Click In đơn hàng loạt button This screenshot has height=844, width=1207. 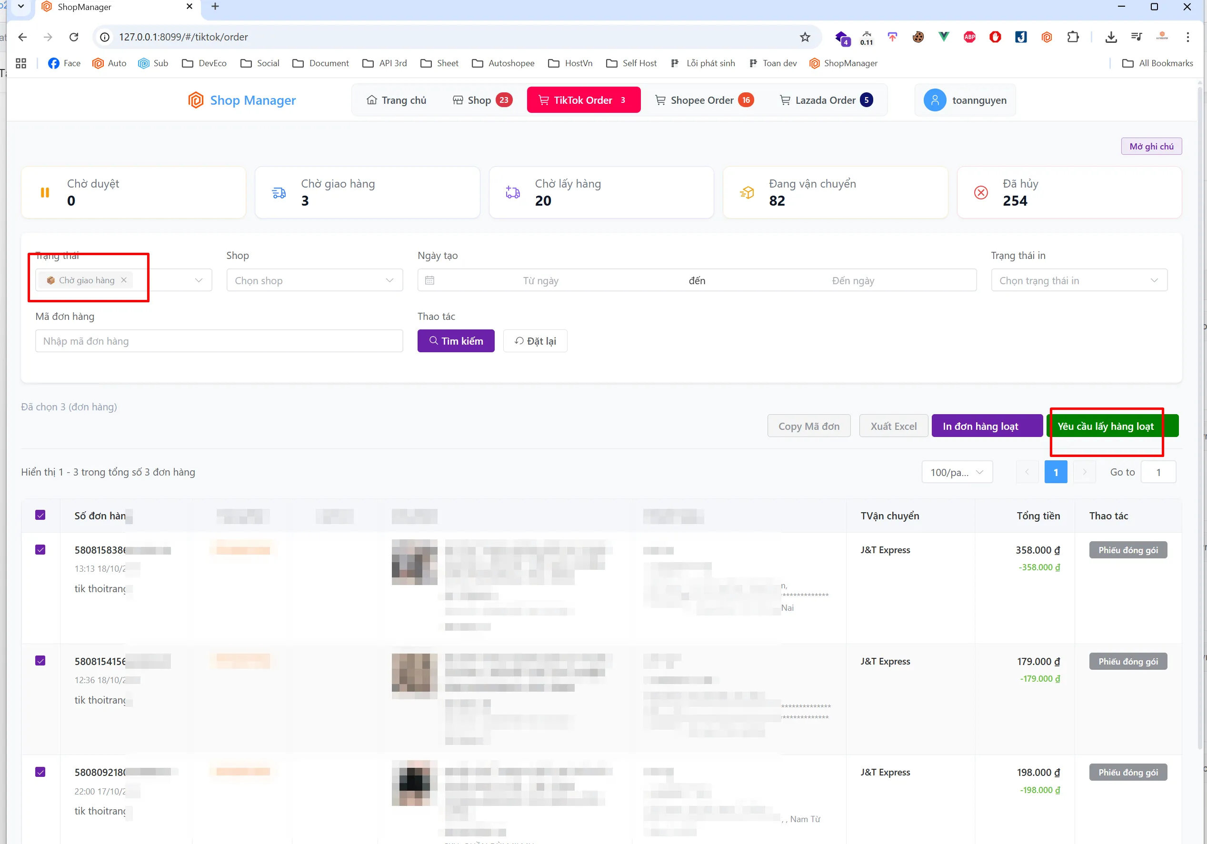pyautogui.click(x=987, y=426)
